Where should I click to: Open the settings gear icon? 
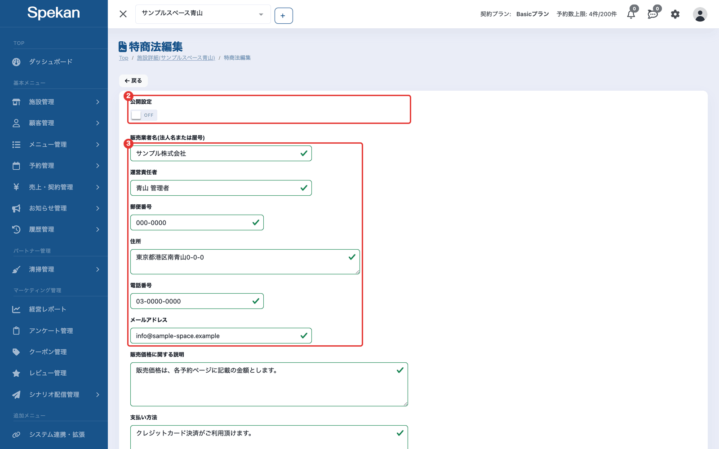[675, 14]
